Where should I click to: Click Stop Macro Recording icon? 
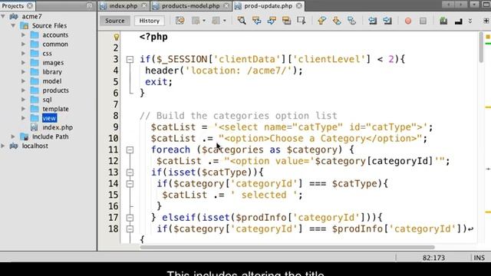[x=423, y=21]
